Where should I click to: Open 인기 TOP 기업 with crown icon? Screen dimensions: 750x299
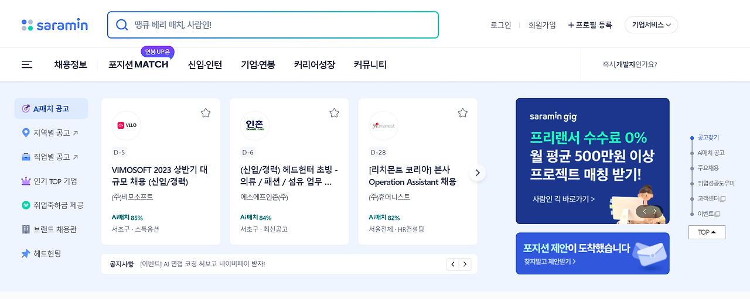(51, 181)
